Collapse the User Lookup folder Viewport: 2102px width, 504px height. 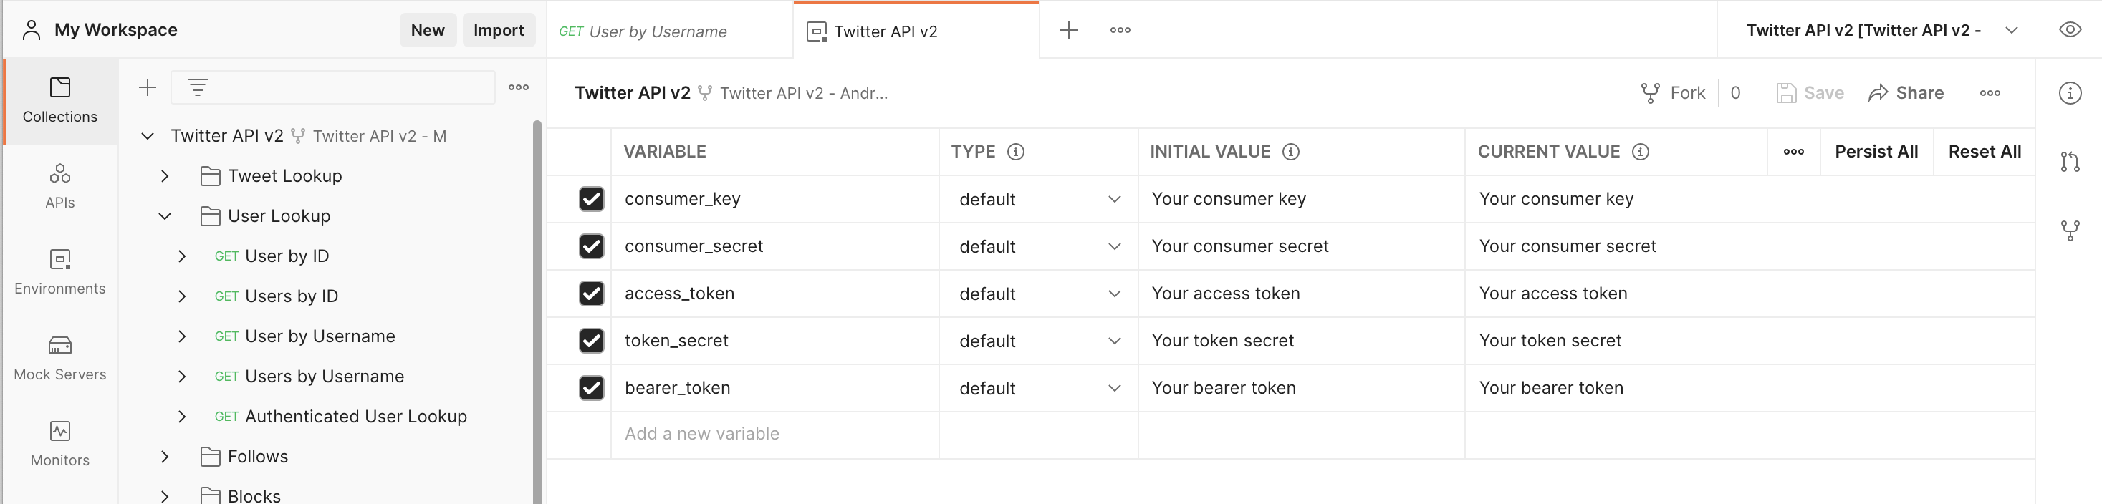pyautogui.click(x=165, y=216)
